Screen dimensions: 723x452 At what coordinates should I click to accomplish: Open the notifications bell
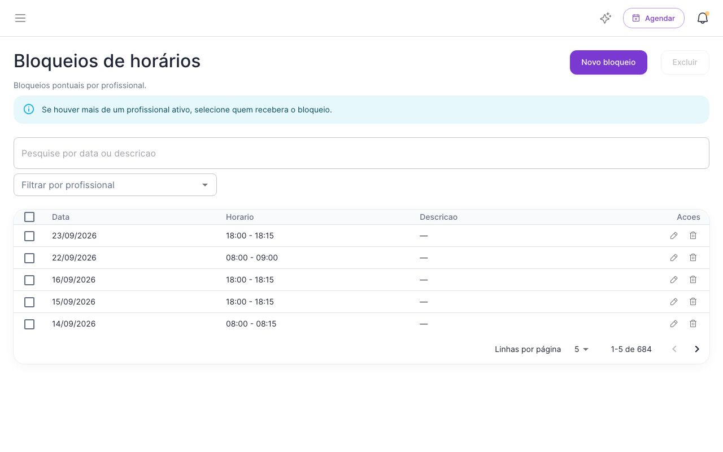coord(703,18)
